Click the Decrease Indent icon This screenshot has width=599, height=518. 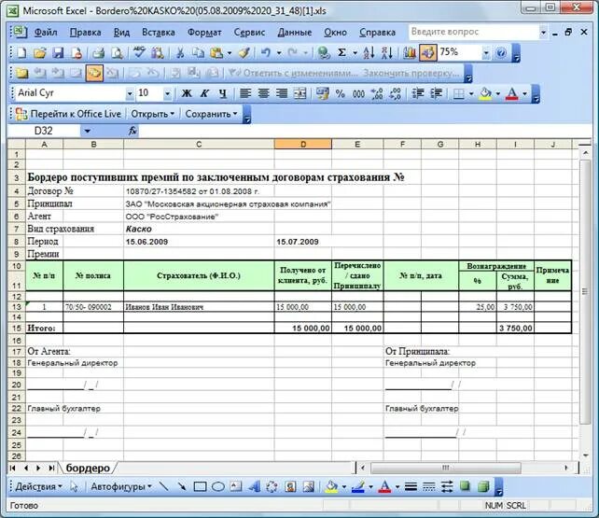[x=418, y=93]
